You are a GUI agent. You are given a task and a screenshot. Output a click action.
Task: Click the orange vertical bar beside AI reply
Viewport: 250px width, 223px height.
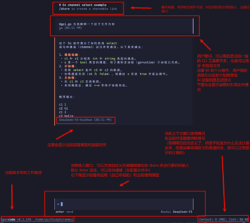(55, 81)
